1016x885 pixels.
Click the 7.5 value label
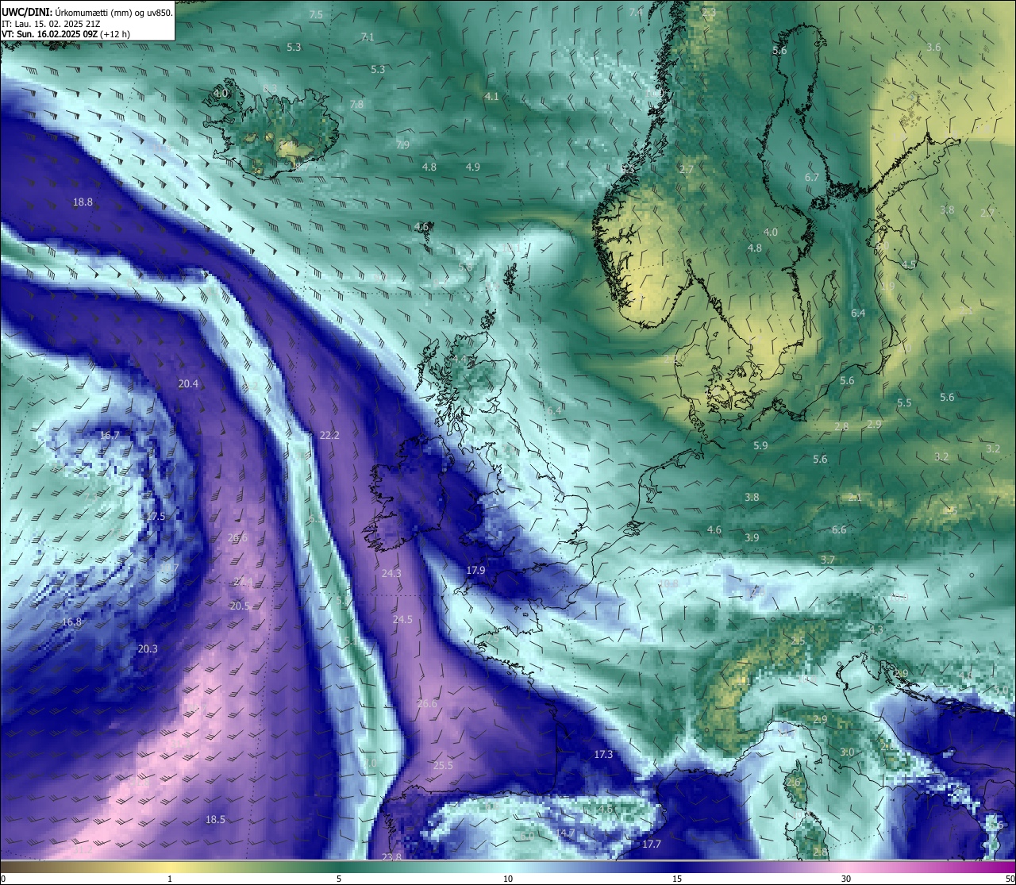coord(316,15)
